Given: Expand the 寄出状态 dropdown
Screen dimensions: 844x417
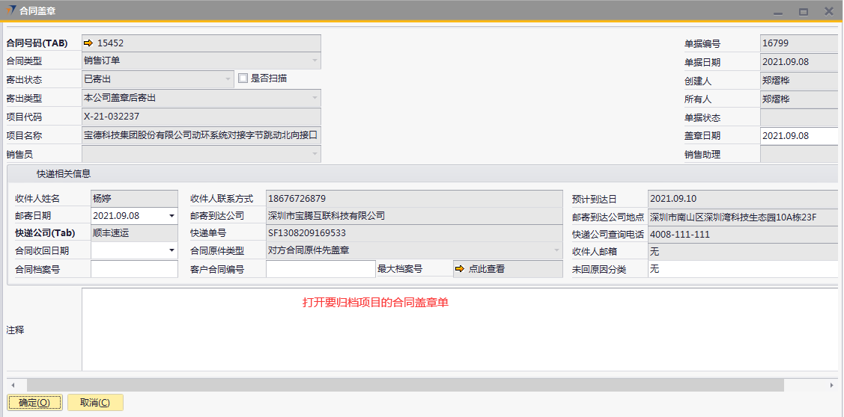Looking at the screenshot, I should (228, 78).
